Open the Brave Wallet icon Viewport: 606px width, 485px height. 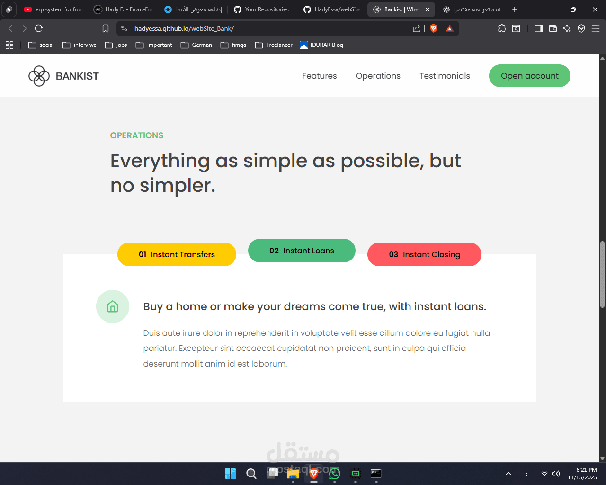click(553, 28)
